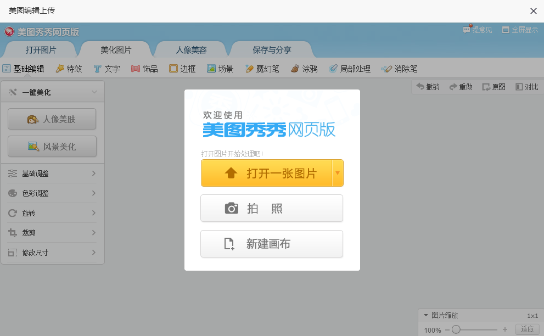
Task: Open the 局部处理 local processing tool
Action: coord(350,69)
